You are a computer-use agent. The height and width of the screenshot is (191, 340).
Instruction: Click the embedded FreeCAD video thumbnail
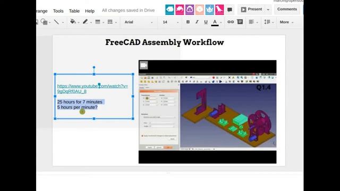click(x=208, y=112)
